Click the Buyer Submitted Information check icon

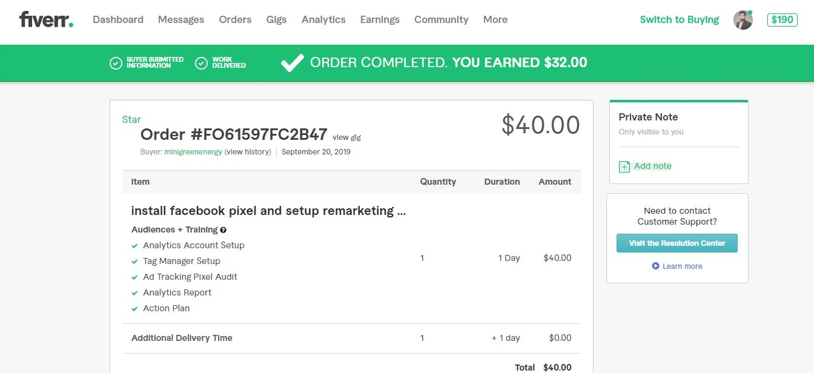pos(116,63)
